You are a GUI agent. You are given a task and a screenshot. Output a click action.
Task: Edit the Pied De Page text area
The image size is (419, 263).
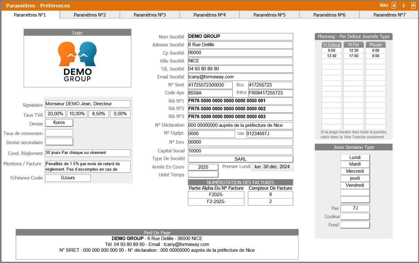tap(157, 247)
